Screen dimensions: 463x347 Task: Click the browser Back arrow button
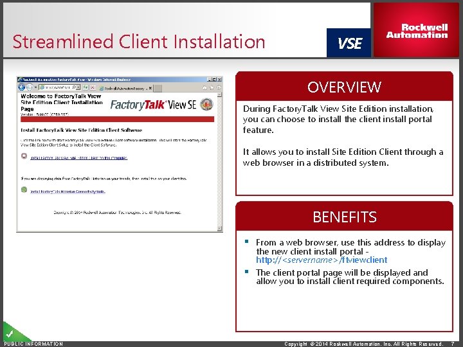coord(21,87)
